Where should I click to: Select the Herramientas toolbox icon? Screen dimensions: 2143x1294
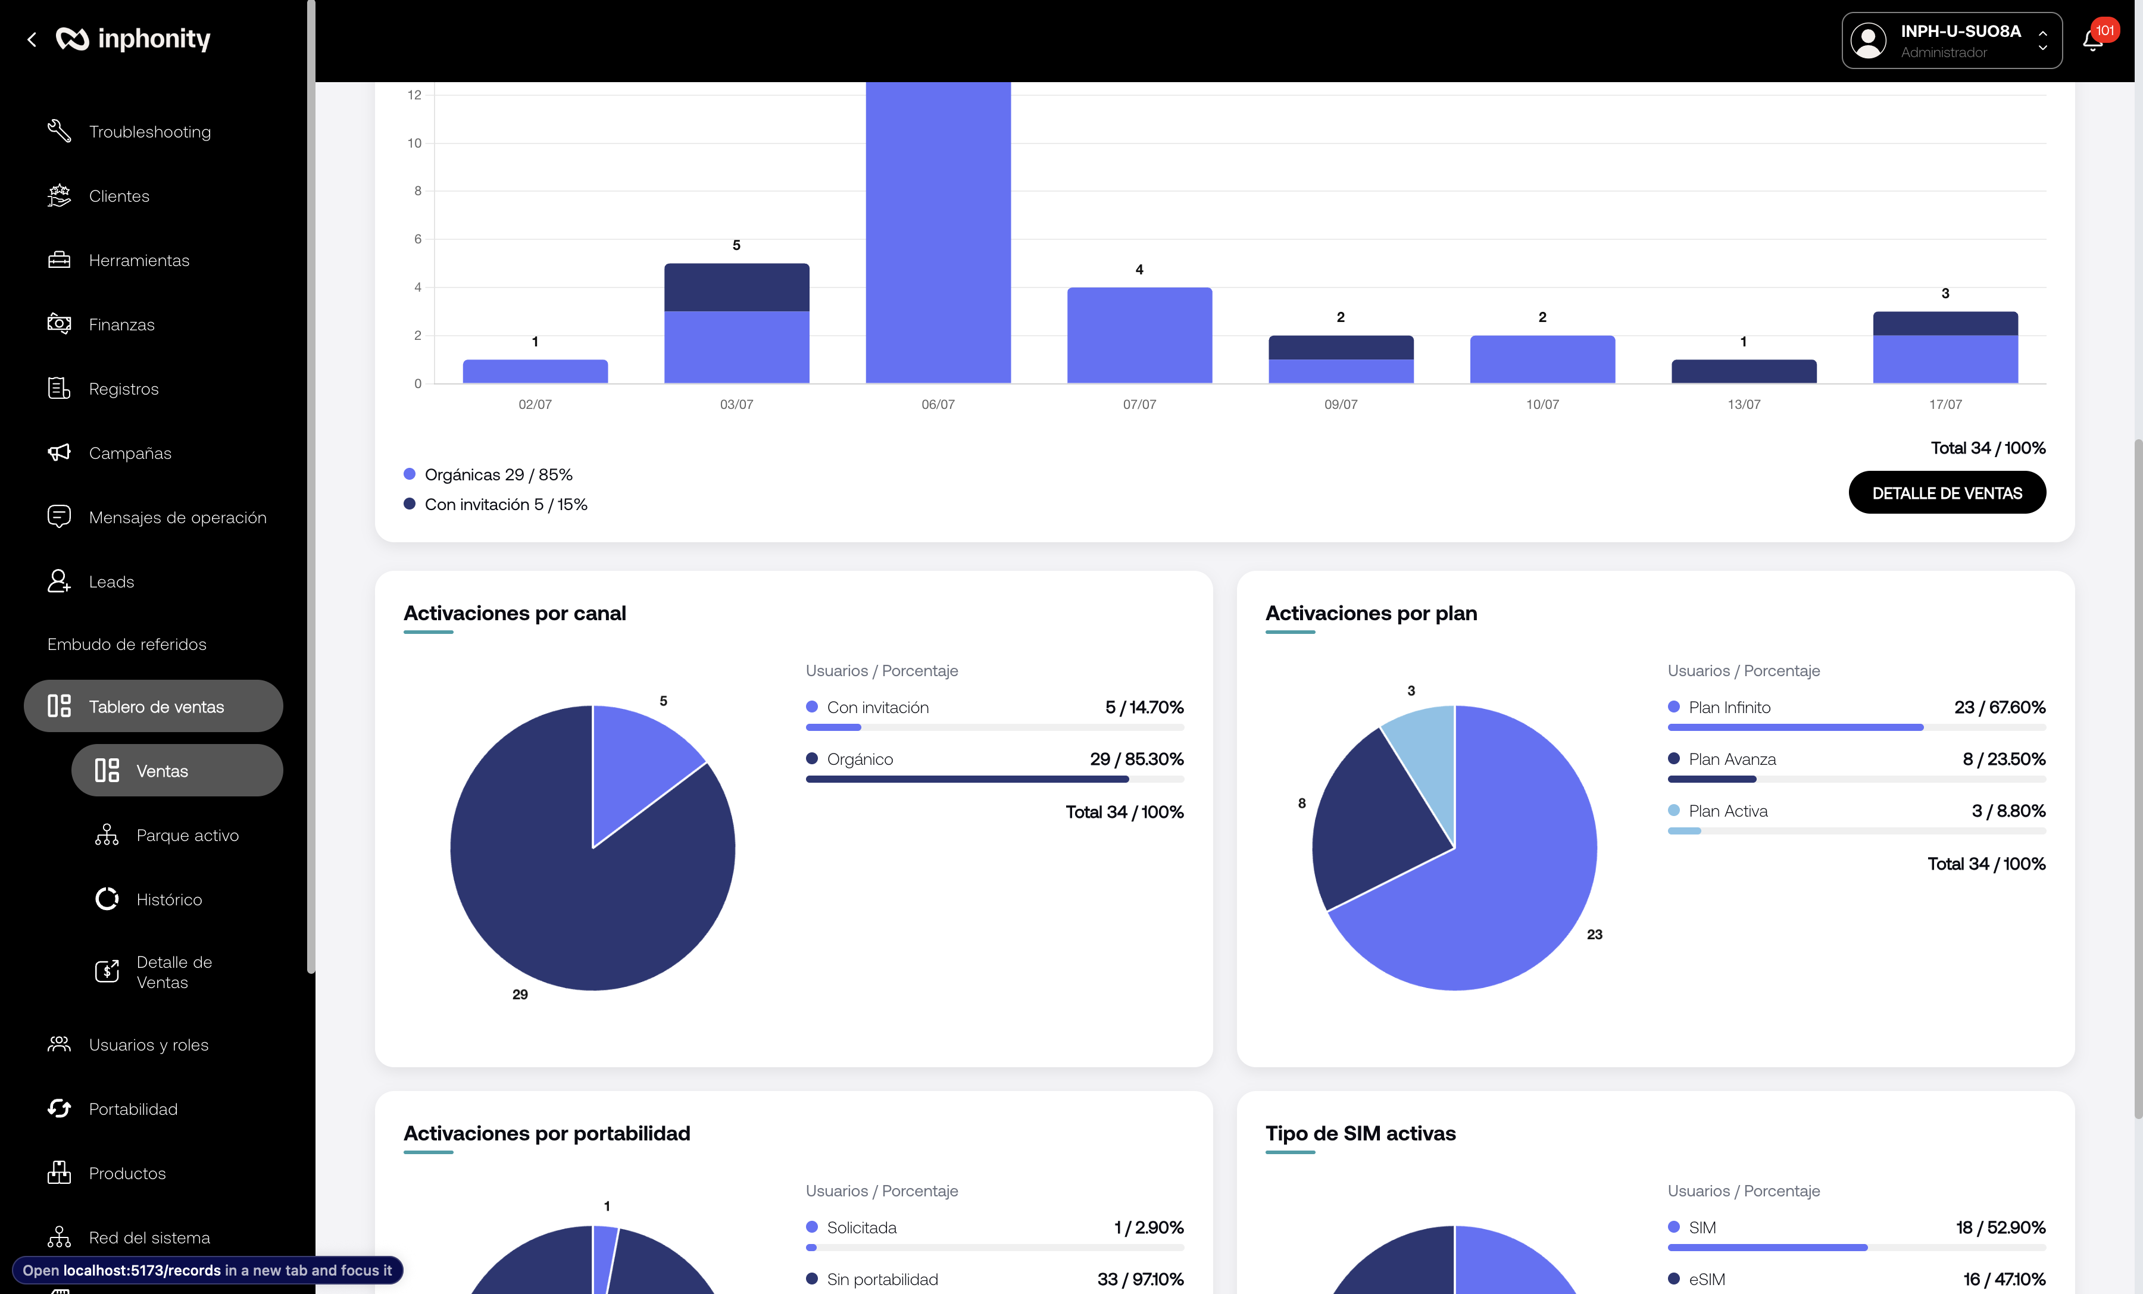coord(59,260)
